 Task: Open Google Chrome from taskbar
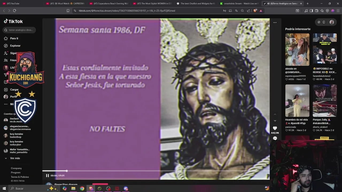click(82, 189)
